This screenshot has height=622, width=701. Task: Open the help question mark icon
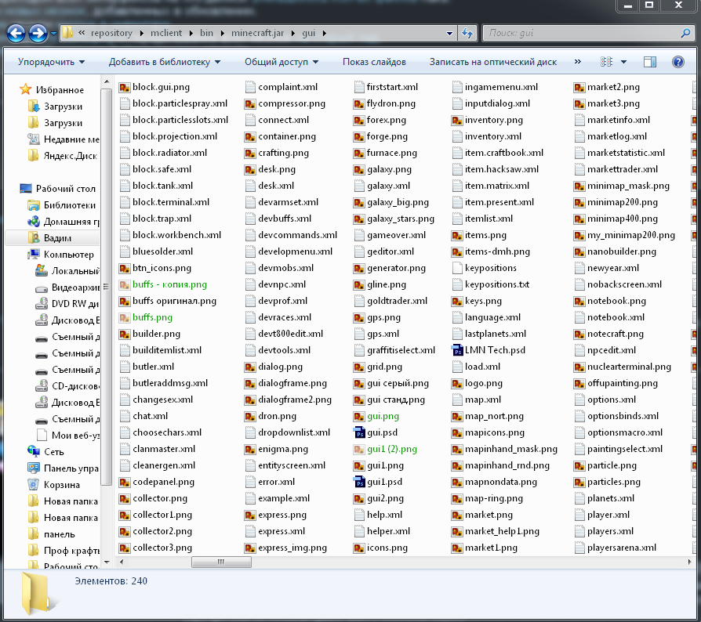677,62
